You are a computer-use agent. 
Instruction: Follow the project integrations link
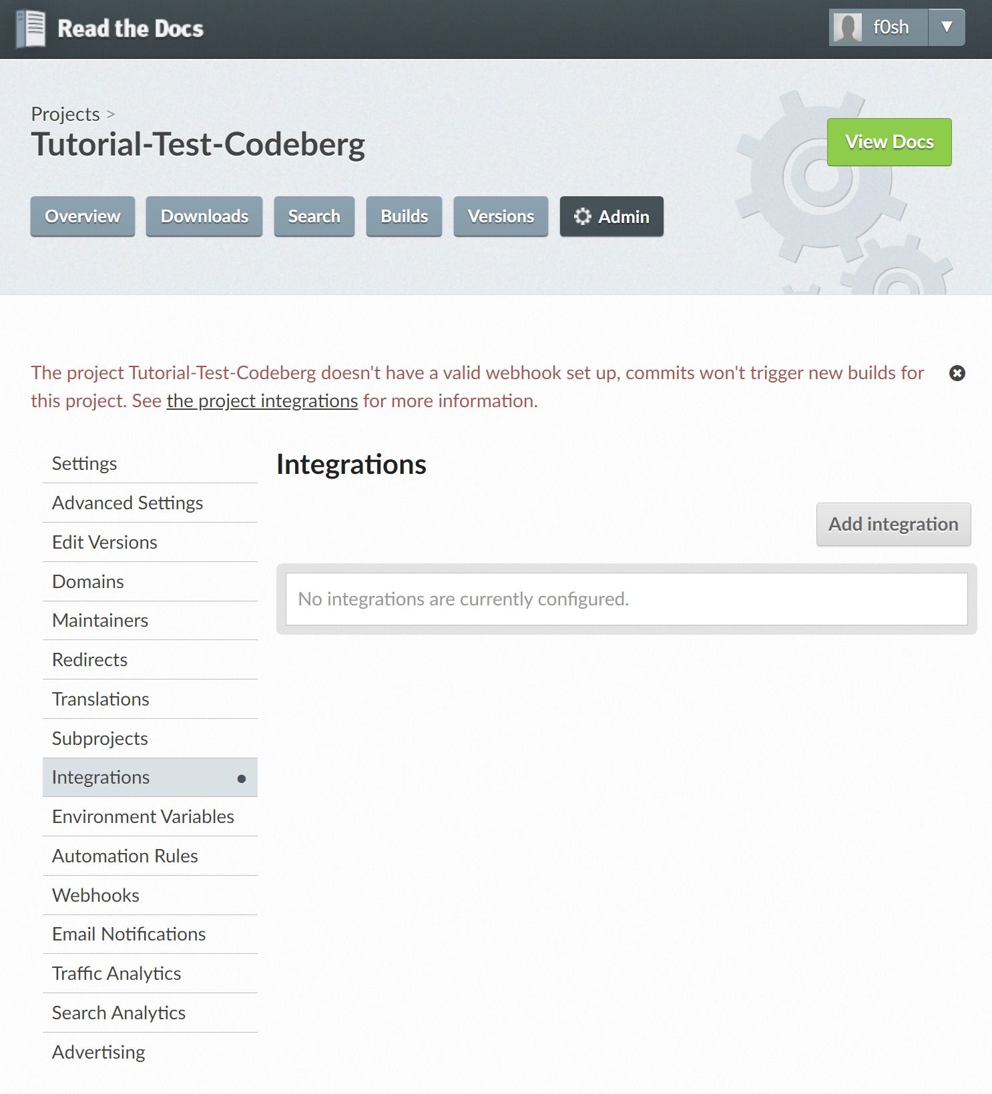(x=262, y=400)
